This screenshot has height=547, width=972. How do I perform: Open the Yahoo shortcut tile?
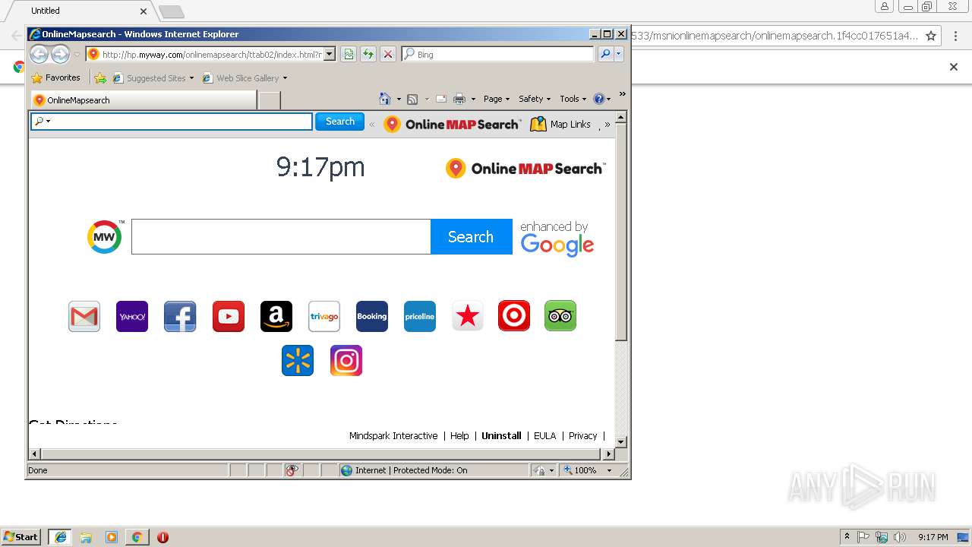(132, 316)
